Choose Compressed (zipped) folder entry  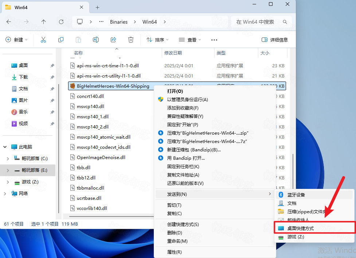click(314, 211)
